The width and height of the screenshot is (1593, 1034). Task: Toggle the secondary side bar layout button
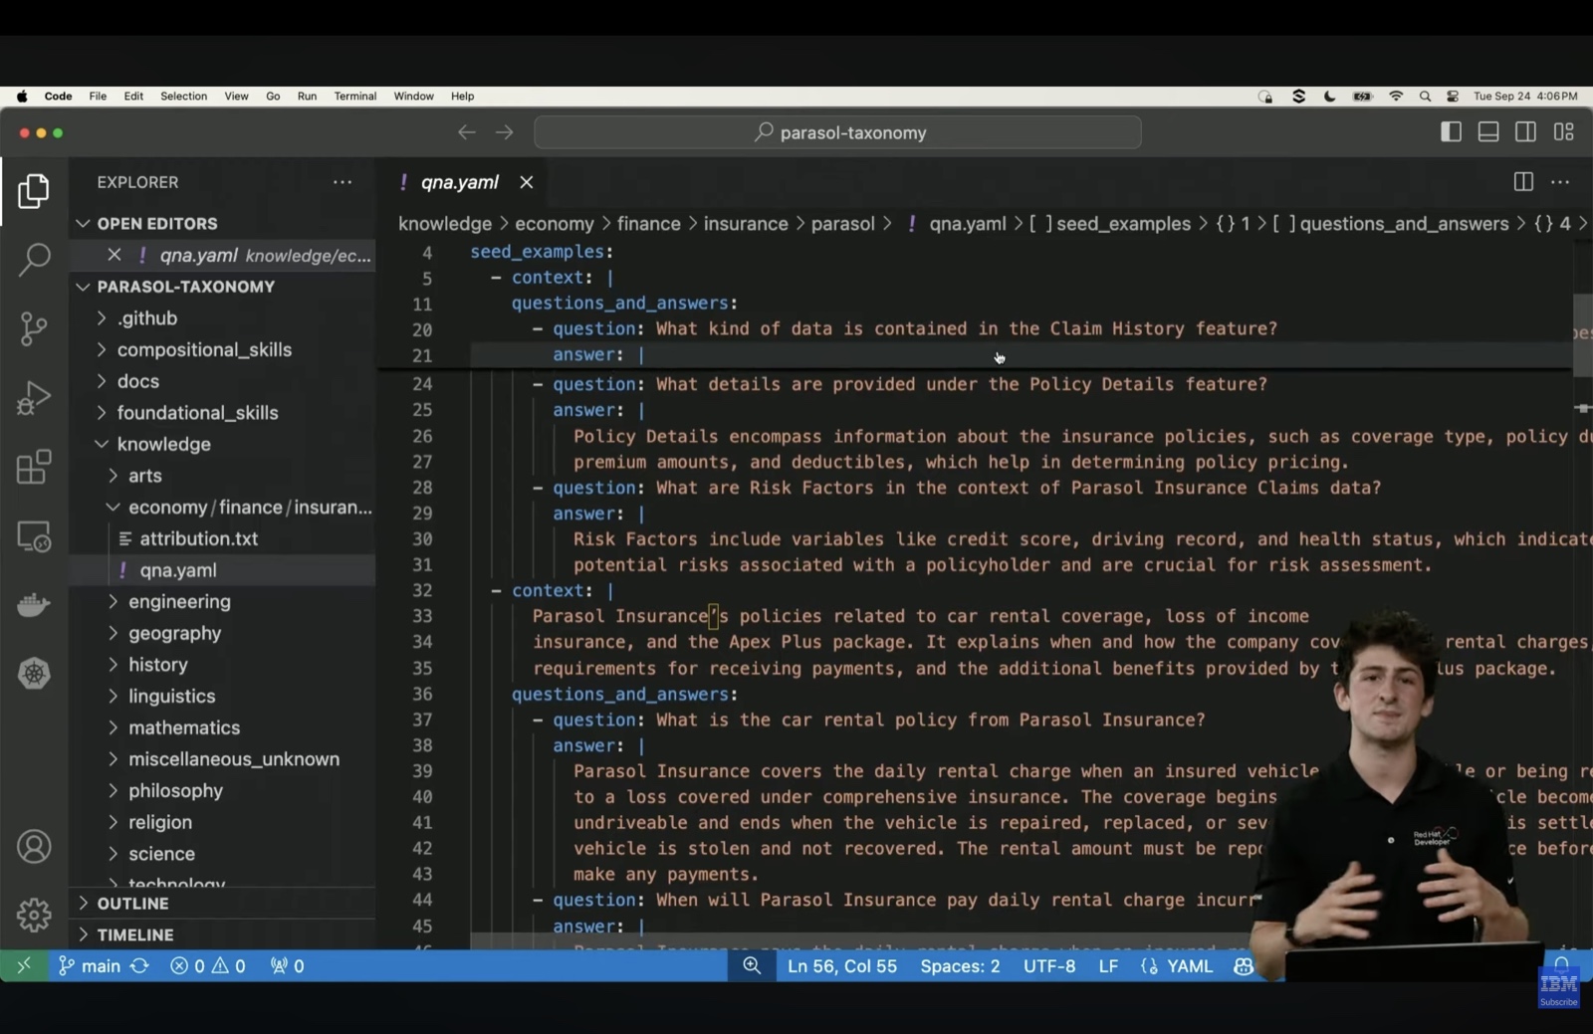pos(1525,132)
